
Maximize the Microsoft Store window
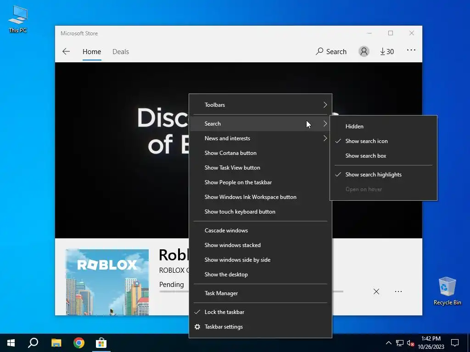[x=391, y=33]
